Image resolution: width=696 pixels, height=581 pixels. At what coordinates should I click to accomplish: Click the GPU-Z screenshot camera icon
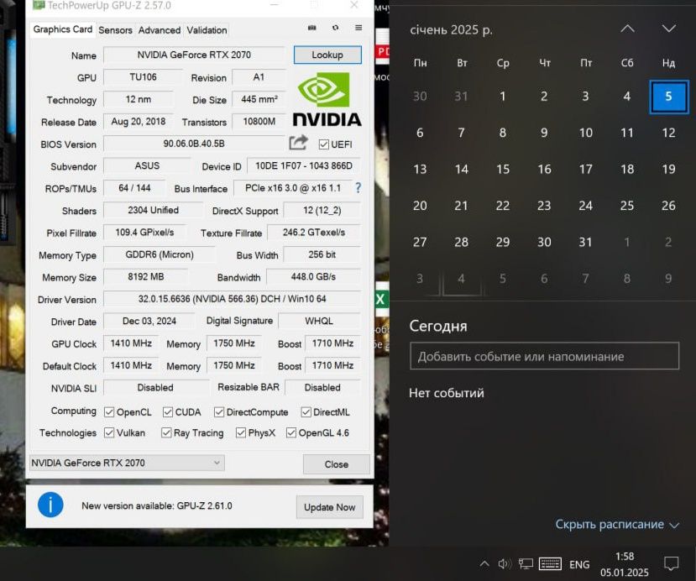pos(312,28)
